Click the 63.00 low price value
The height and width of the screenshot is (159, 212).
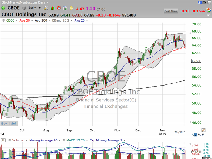77,15
